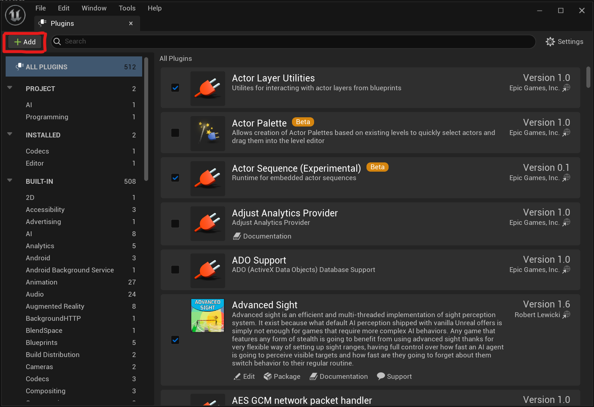The height and width of the screenshot is (407, 594).
Task: Enable the Adjust Analytics Provider checkbox
Action: [175, 224]
